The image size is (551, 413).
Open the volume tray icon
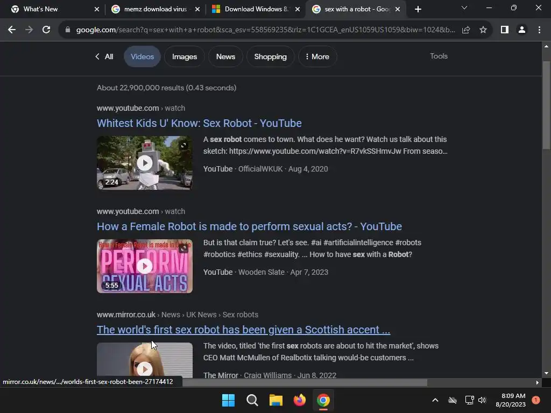[x=482, y=400]
